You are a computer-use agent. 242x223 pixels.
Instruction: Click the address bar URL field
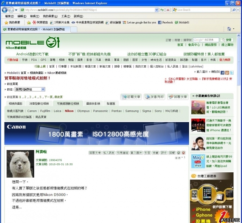tap(90, 10)
